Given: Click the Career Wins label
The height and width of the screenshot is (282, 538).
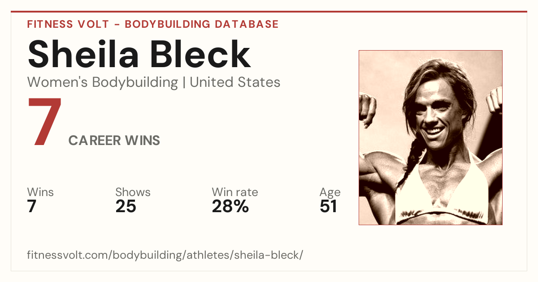Looking at the screenshot, I should [x=114, y=141].
